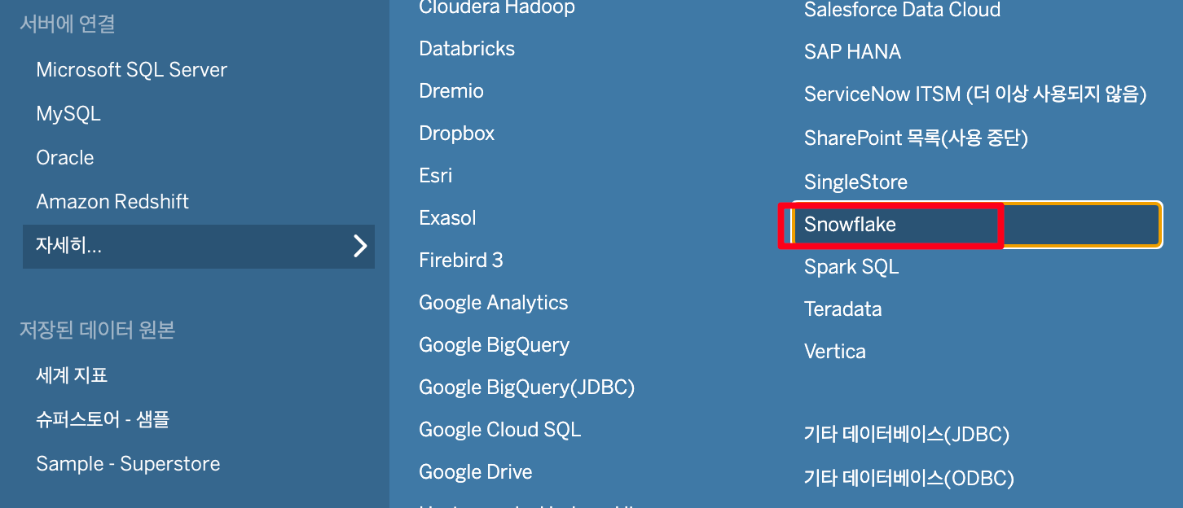Open Sample - Superstore data source
1183x508 pixels.
click(128, 464)
